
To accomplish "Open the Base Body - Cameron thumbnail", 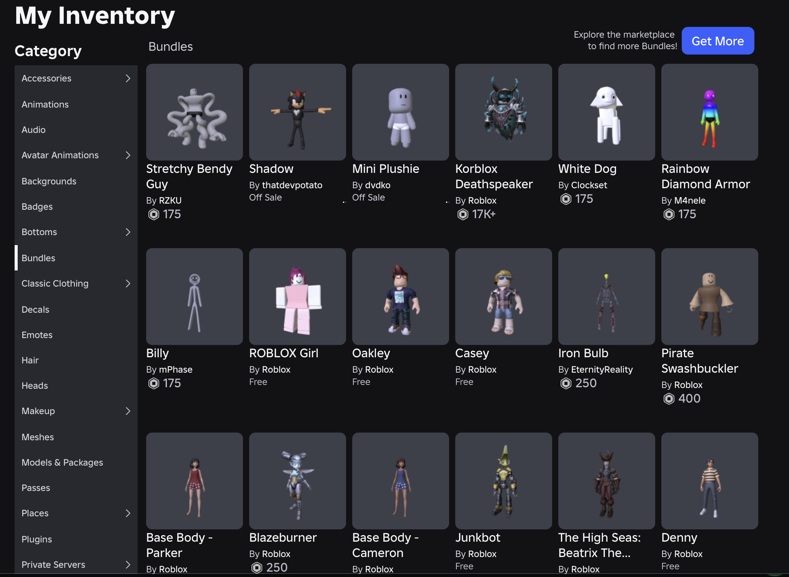I will point(401,481).
